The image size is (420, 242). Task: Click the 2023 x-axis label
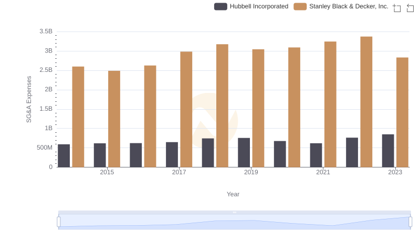pos(395,172)
